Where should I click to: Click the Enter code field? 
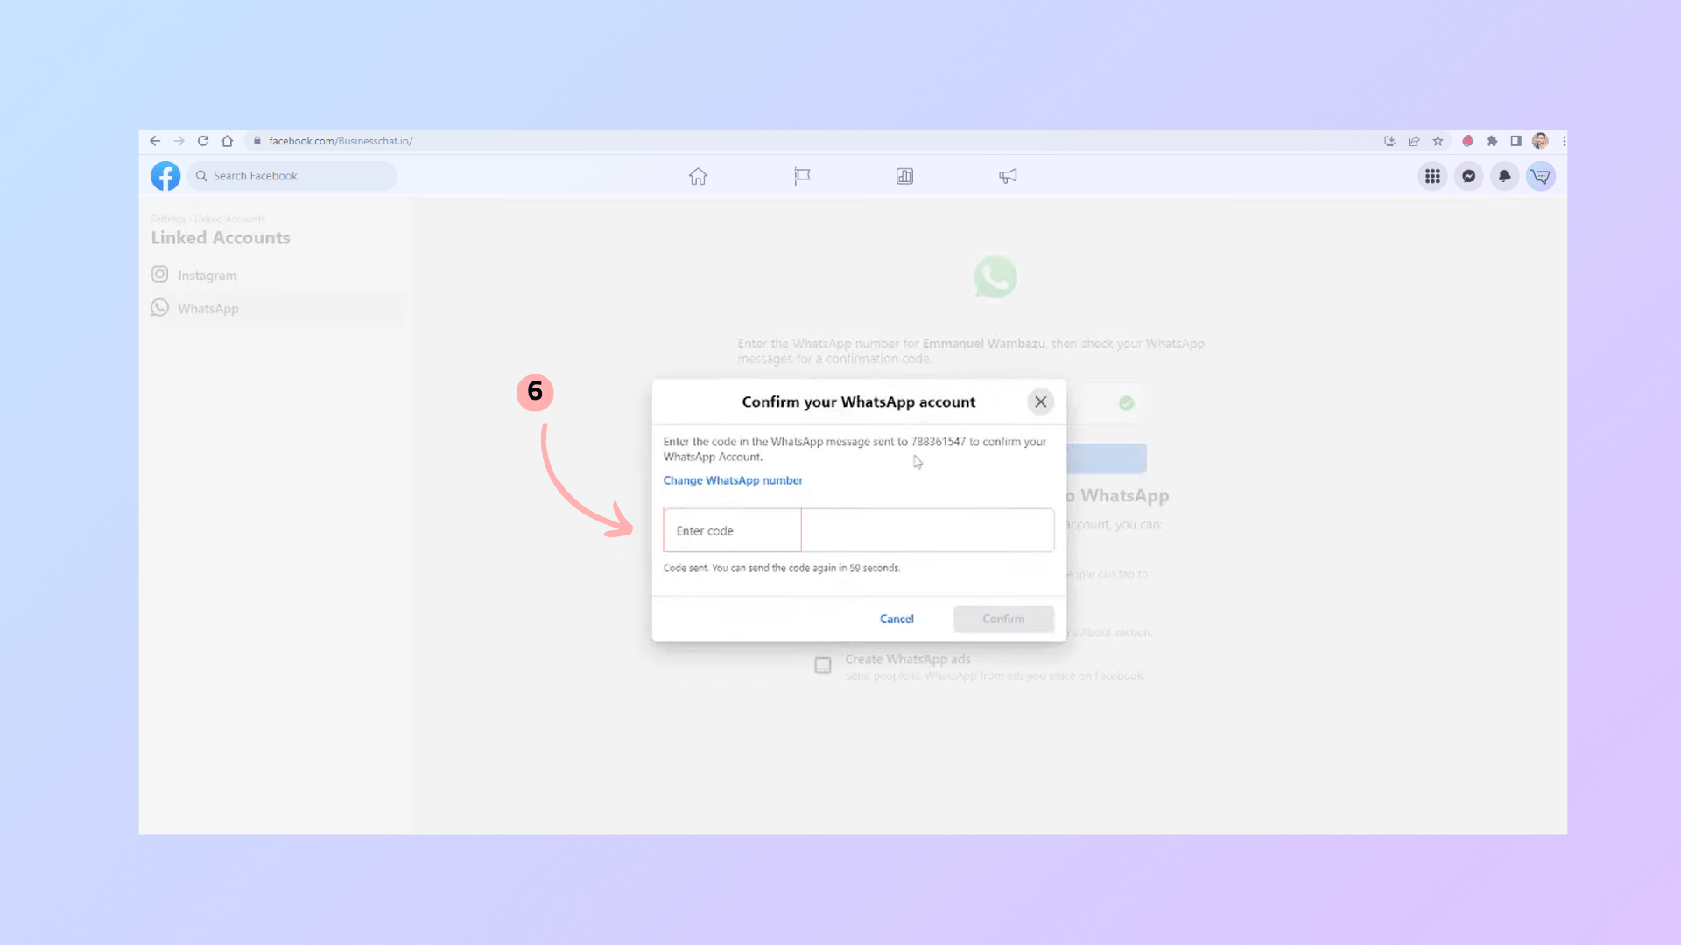pyautogui.click(x=732, y=530)
